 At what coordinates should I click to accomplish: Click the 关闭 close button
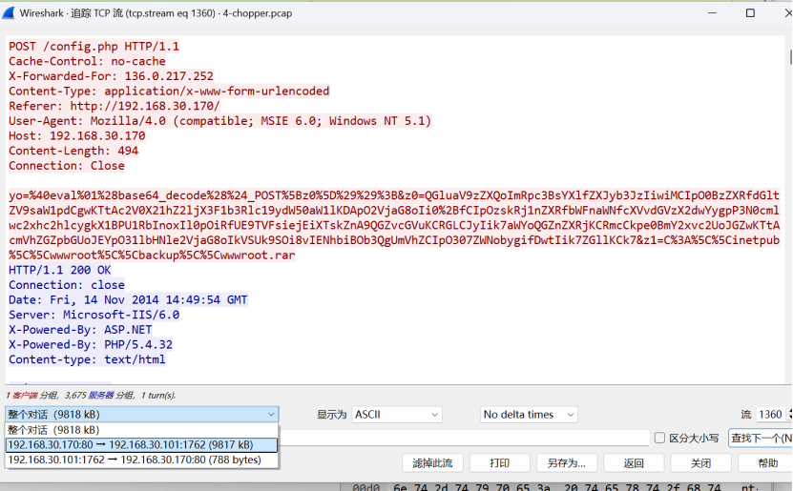click(701, 462)
